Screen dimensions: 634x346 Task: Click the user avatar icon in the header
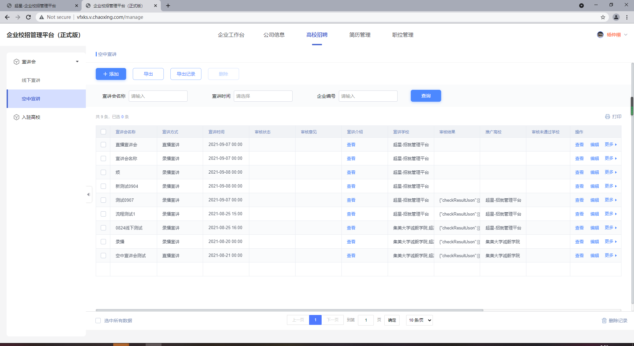tap(600, 35)
